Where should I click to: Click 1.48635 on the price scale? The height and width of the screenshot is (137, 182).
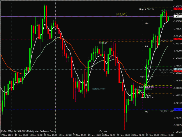178,88
